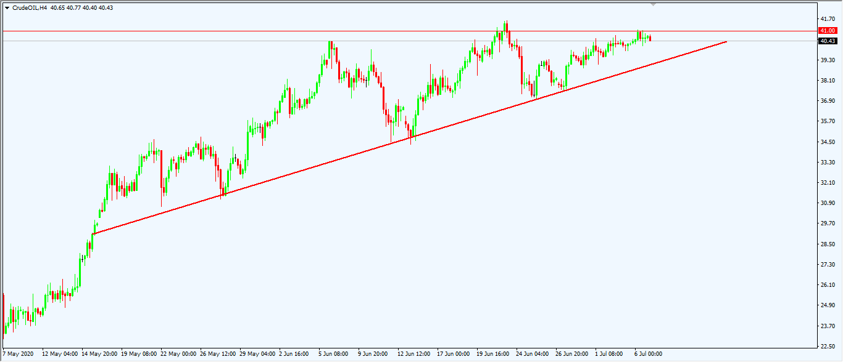Click the black 40.43 current price tag
Viewport: 843px width, 362px height.
(827, 41)
